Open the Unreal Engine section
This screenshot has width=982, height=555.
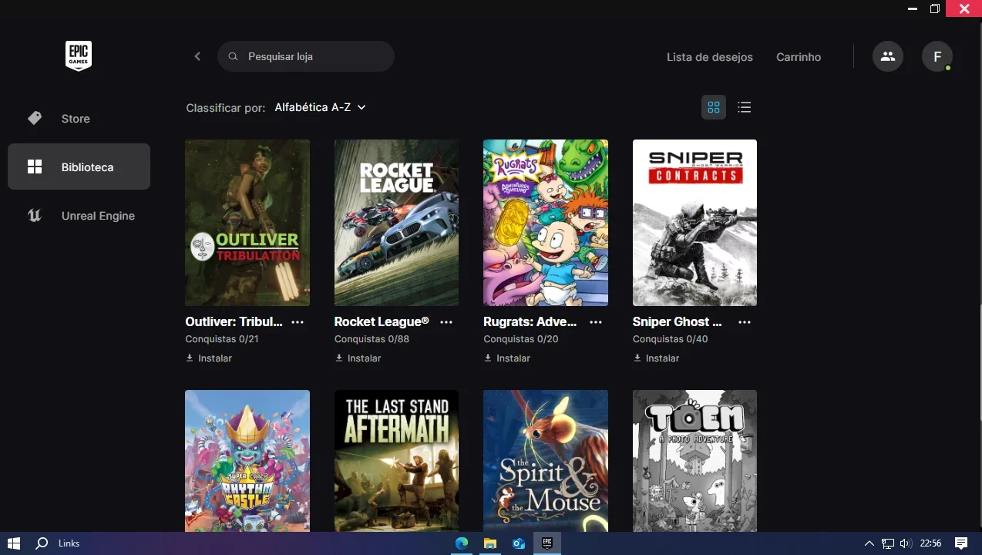(79, 216)
